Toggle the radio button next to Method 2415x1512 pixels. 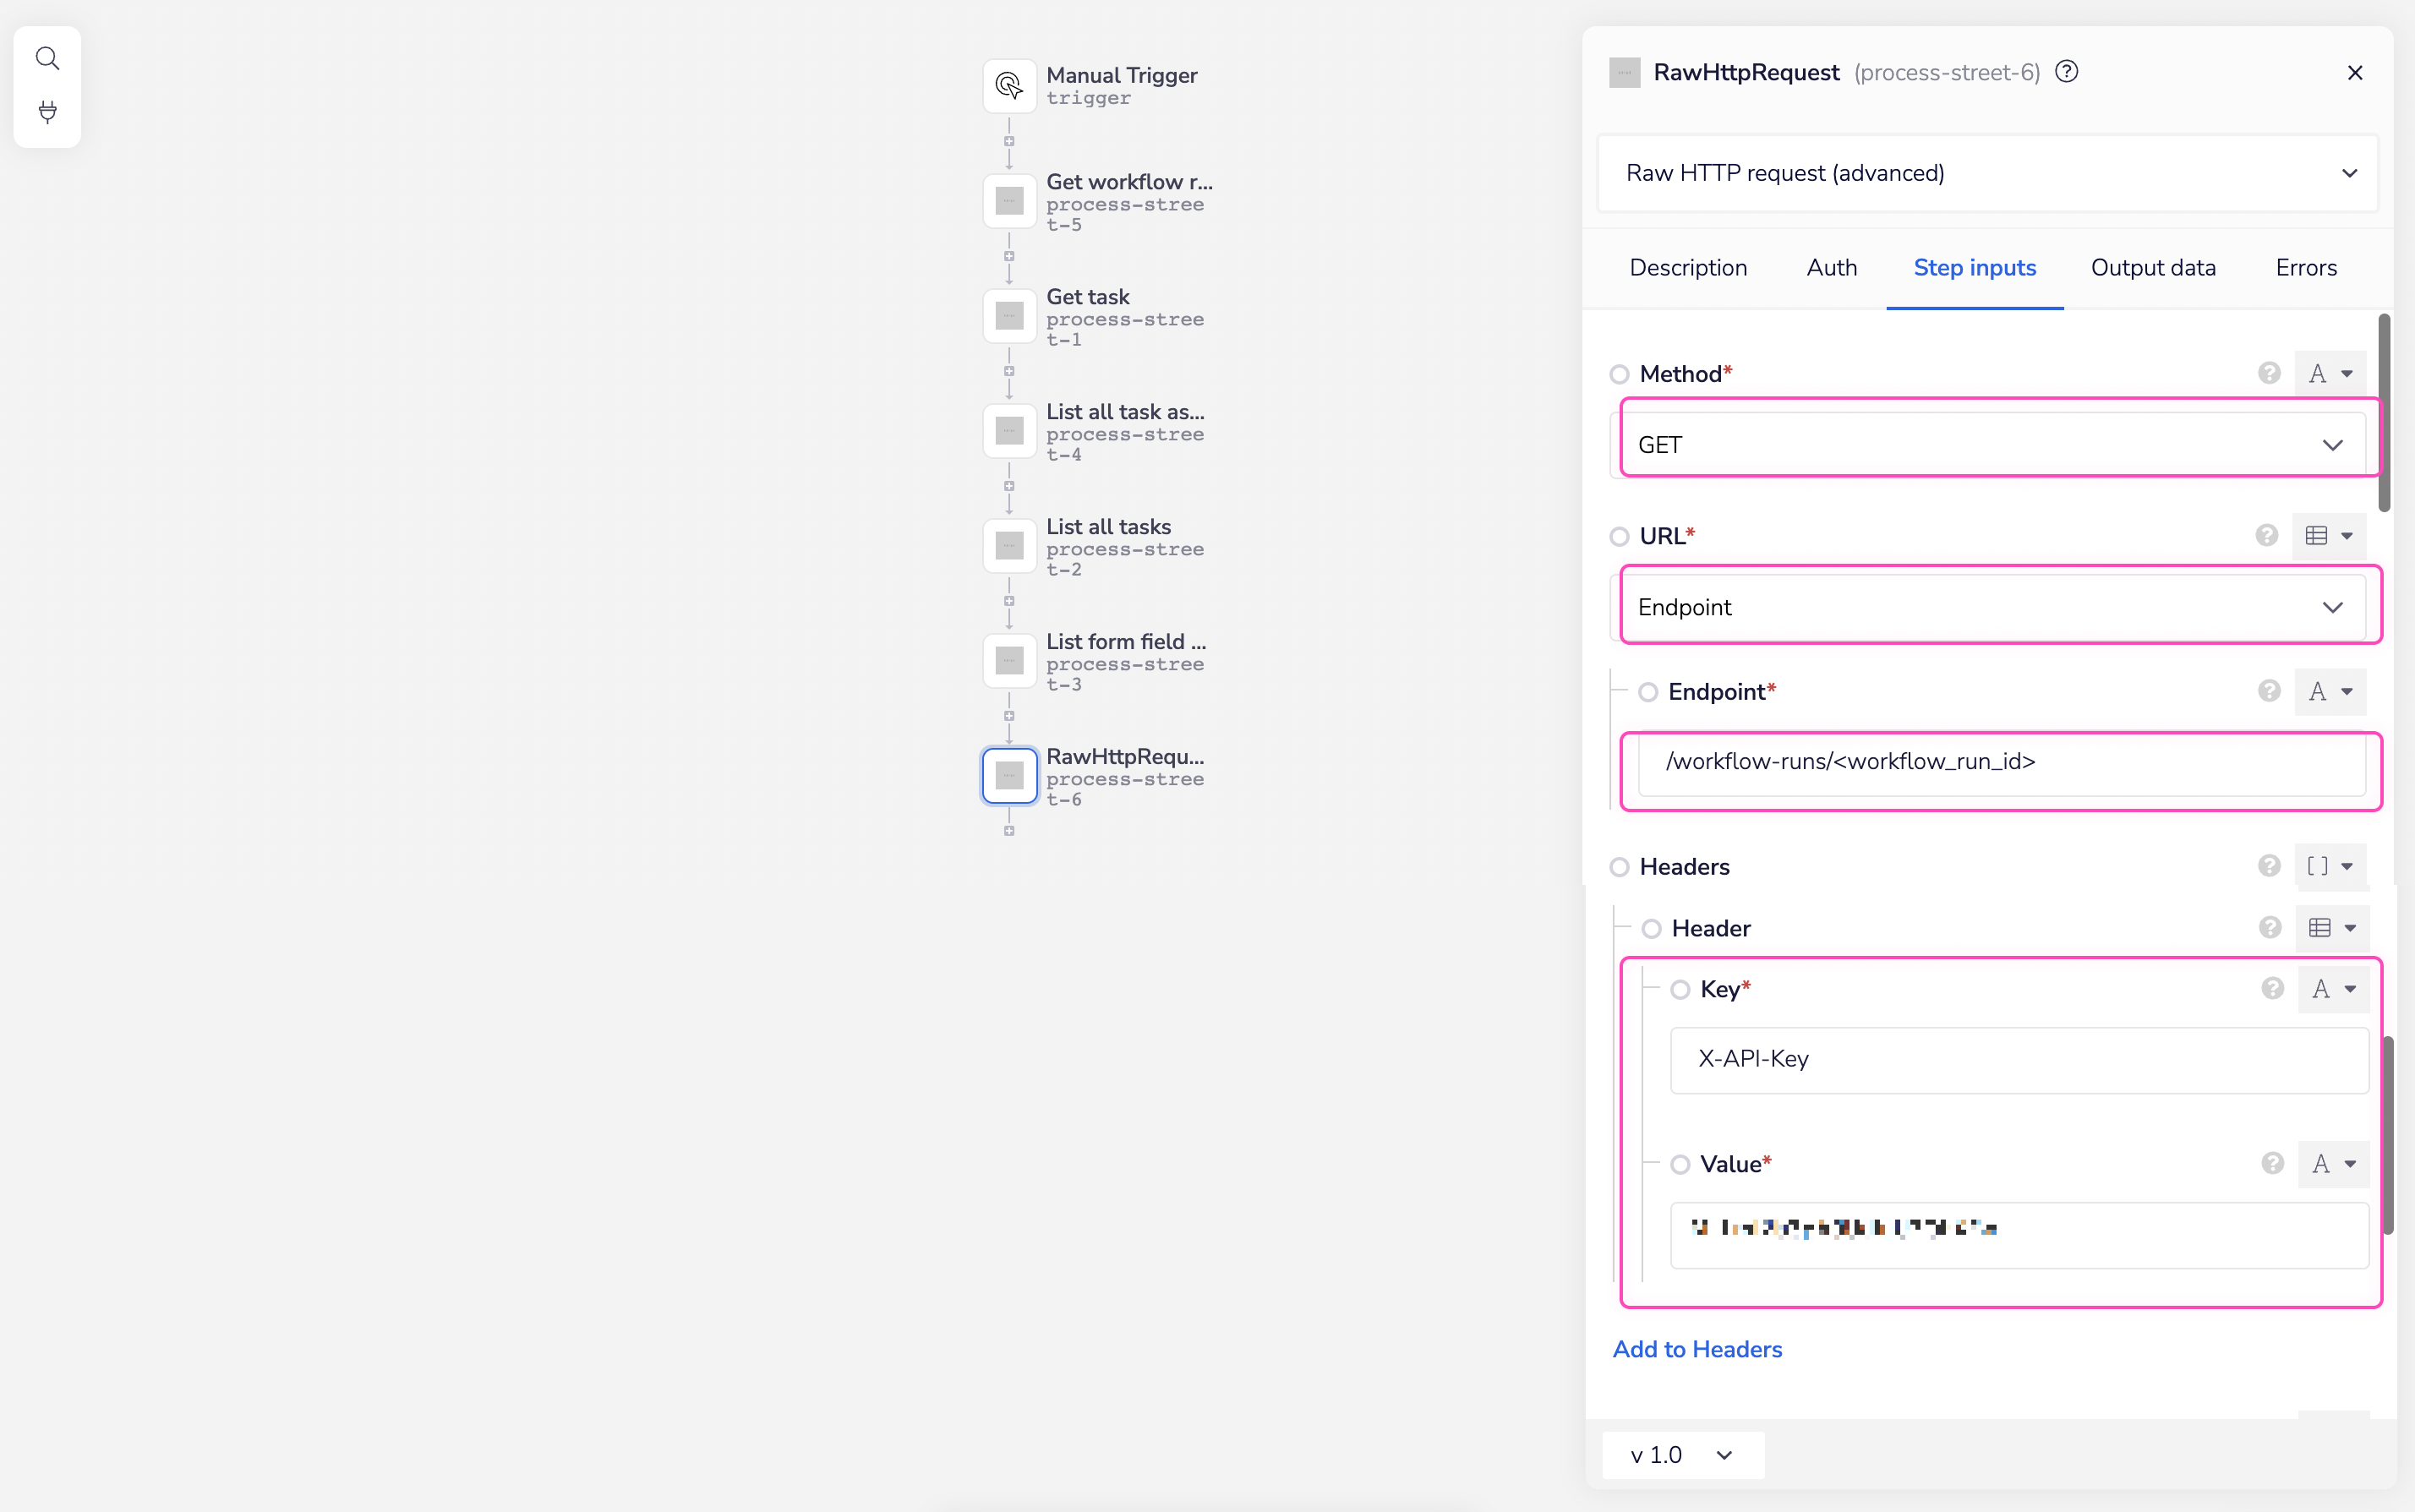pos(1619,374)
